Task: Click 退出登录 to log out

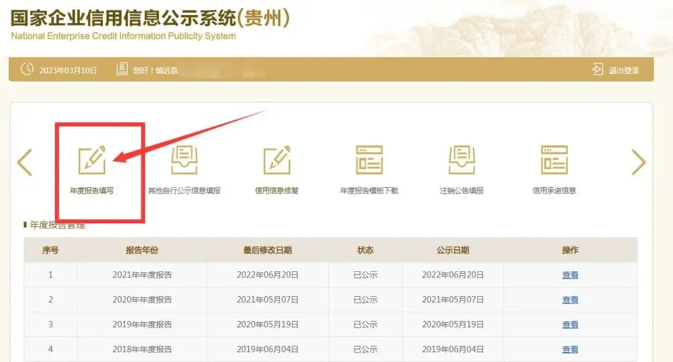Action: (623, 70)
